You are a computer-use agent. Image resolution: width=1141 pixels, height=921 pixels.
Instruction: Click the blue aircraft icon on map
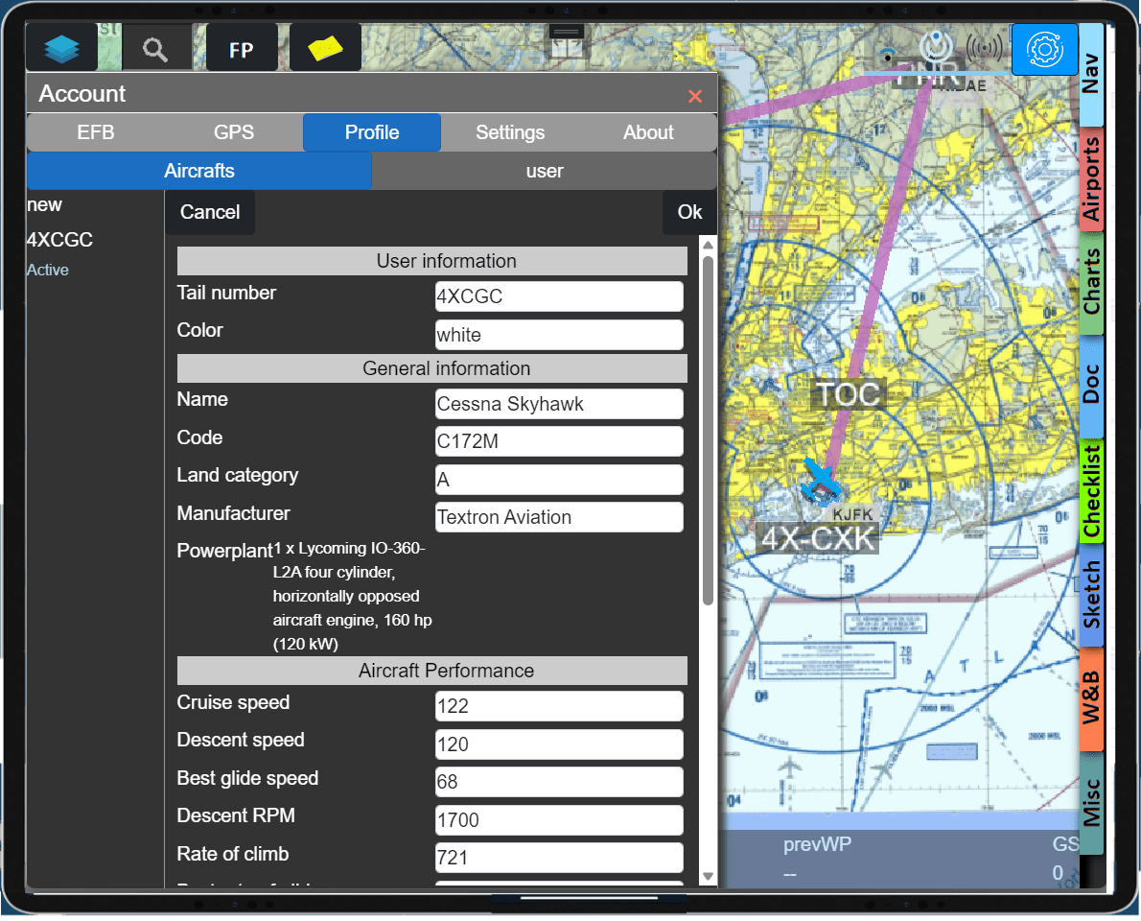click(x=820, y=479)
